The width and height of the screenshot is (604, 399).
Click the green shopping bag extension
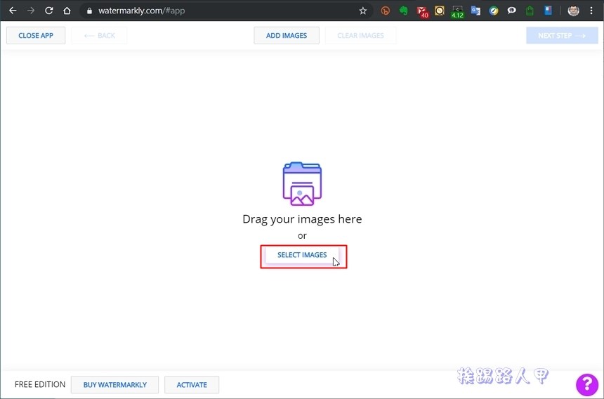530,11
